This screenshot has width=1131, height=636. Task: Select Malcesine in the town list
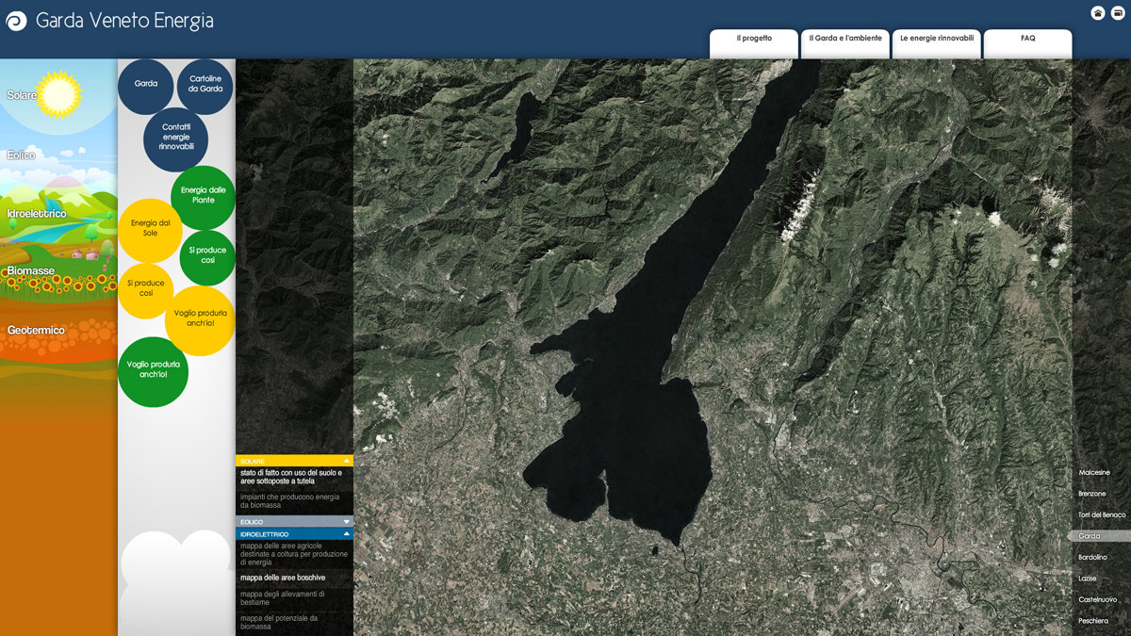point(1094,472)
